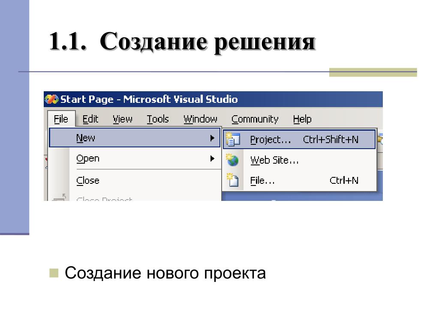Click the Ctrl+N shortcut text
The height and width of the screenshot is (329, 439).
pos(344,180)
